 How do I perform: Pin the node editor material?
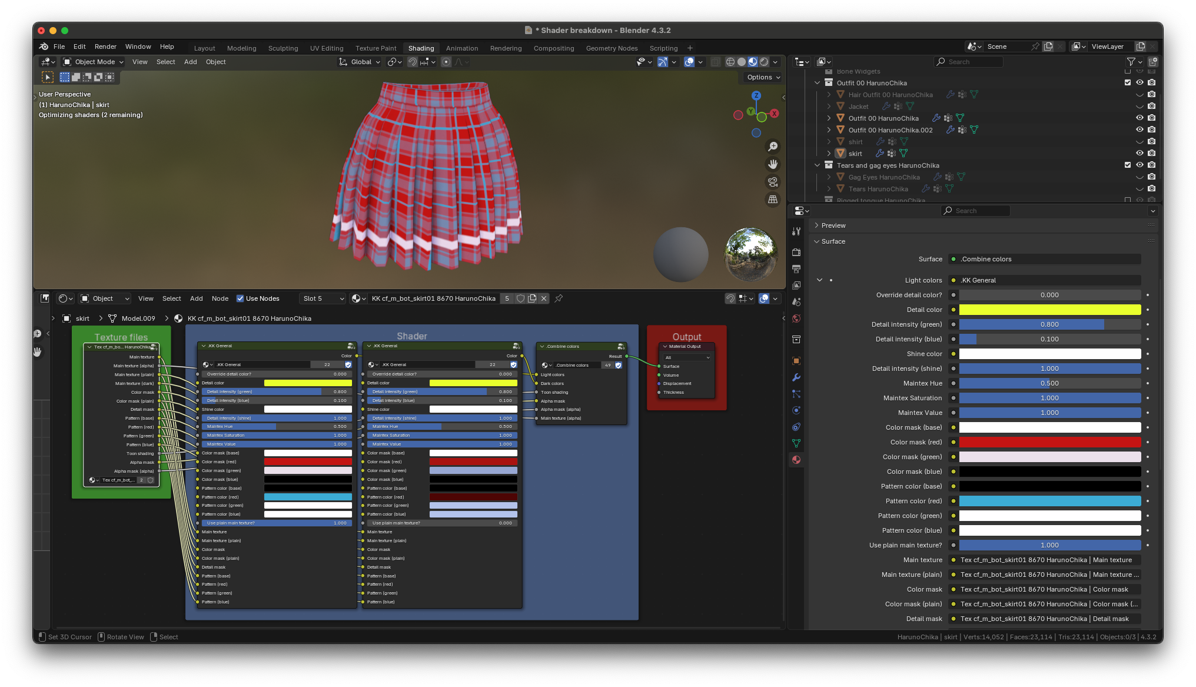(559, 298)
